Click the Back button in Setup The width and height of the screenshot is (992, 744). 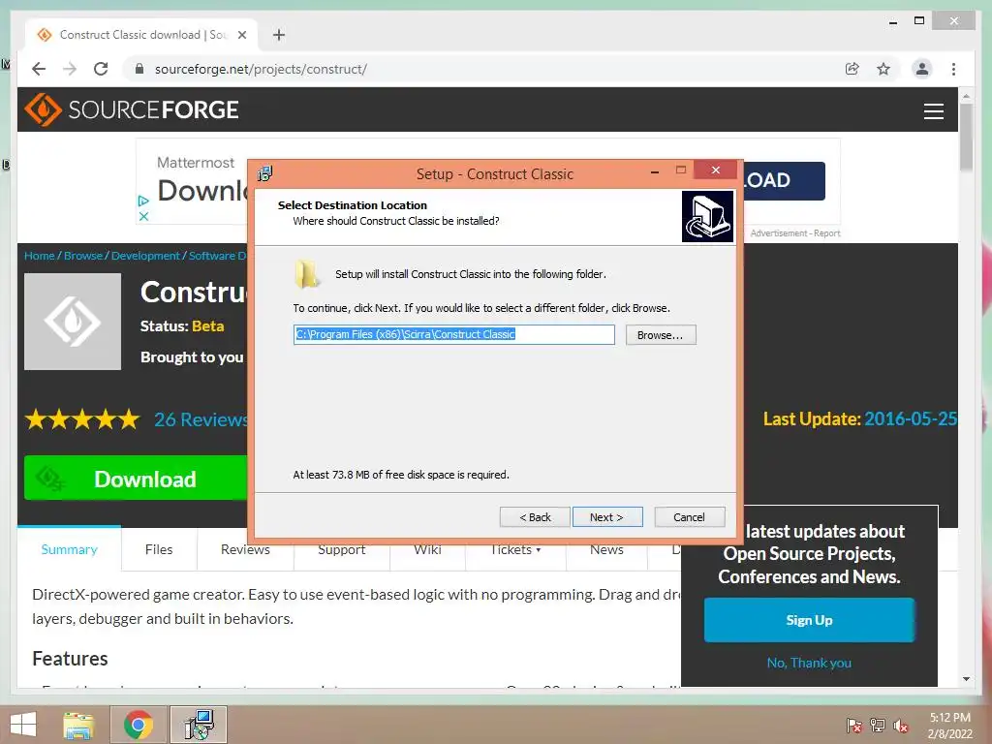click(535, 517)
